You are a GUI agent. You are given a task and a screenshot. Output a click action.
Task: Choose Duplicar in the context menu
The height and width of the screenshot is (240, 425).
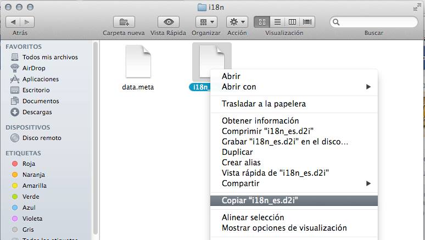[294, 152]
